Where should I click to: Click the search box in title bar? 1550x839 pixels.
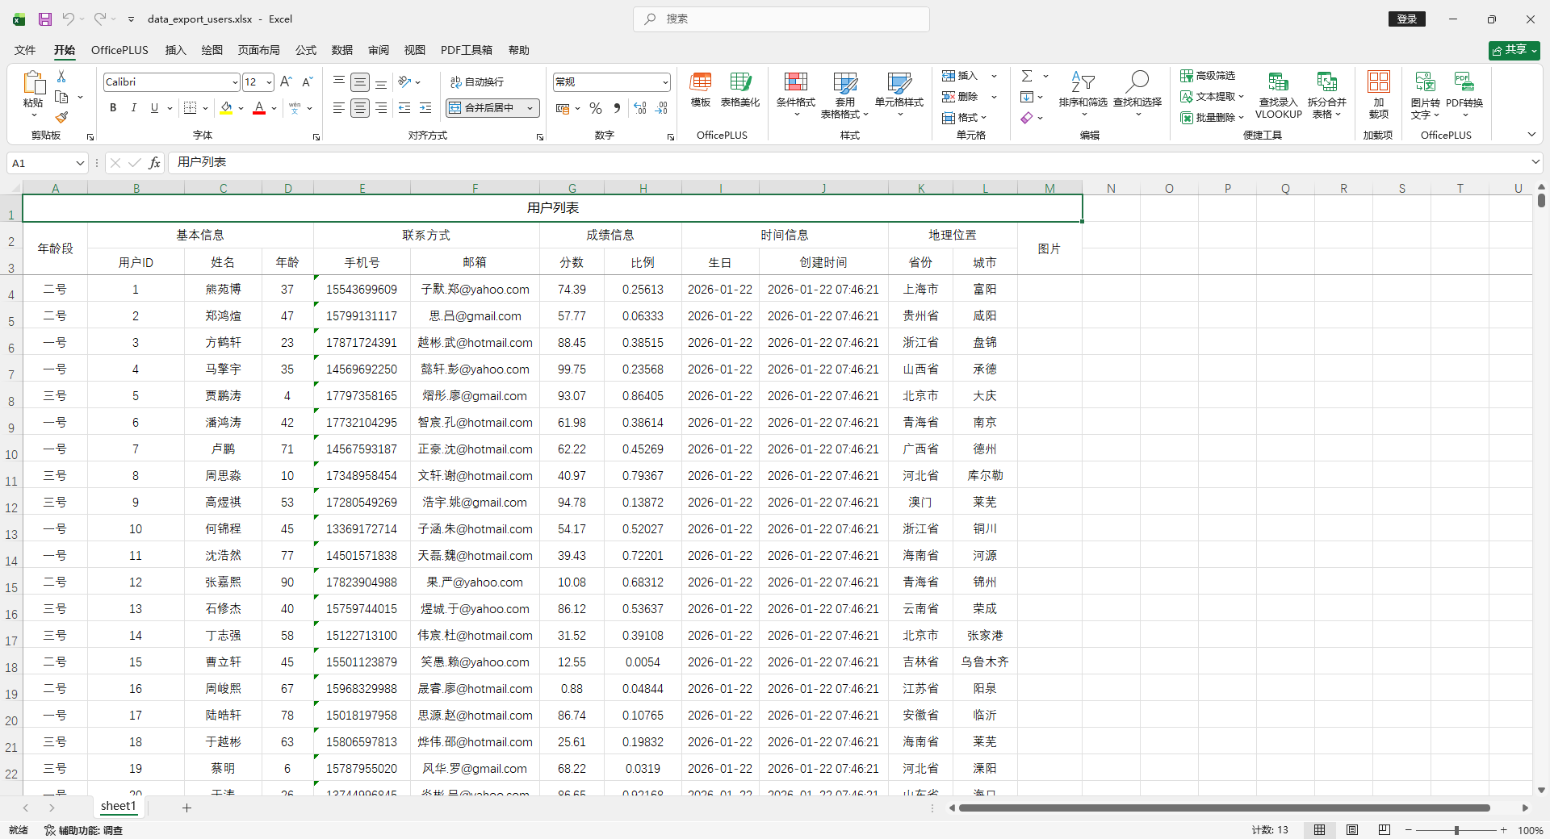pyautogui.click(x=781, y=19)
